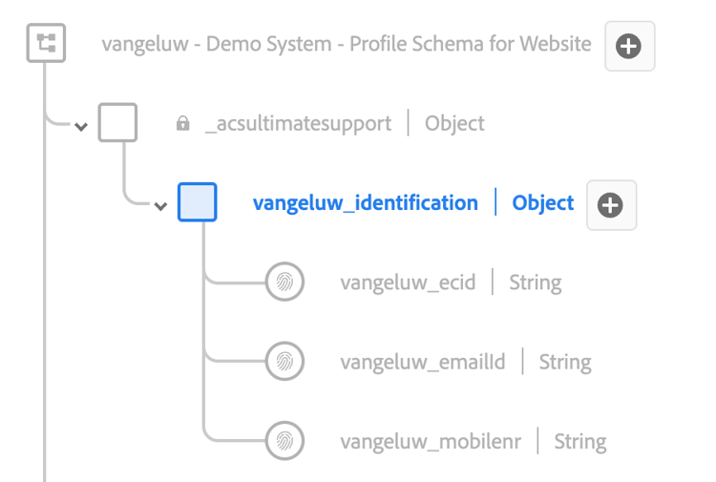Click the Profile Schema for Website title
The height and width of the screenshot is (482, 716).
[x=347, y=44]
